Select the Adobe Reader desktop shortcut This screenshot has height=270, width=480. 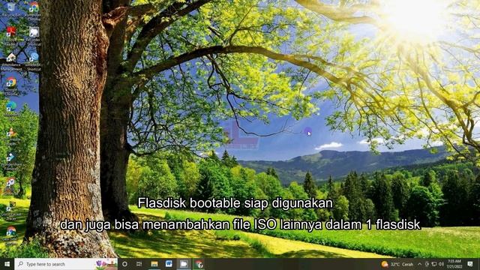(x=11, y=35)
